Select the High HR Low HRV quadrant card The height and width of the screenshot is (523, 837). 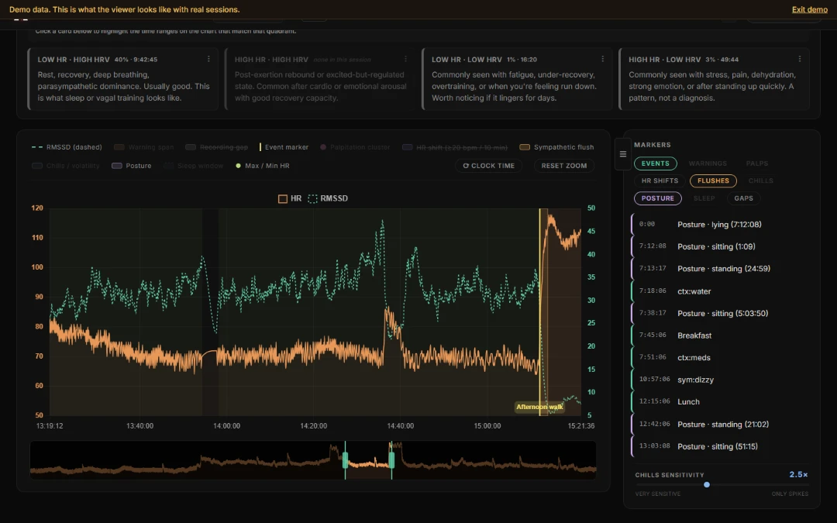click(x=714, y=79)
